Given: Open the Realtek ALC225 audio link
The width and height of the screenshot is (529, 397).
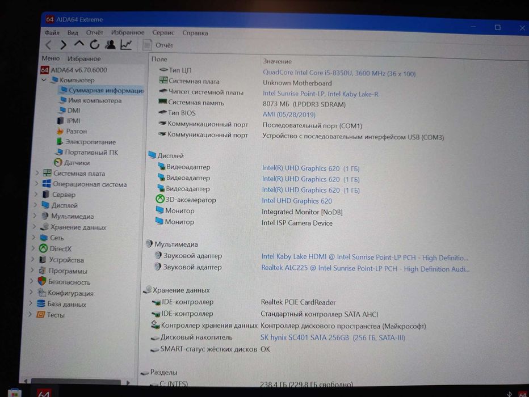Looking at the screenshot, I should [x=365, y=269].
